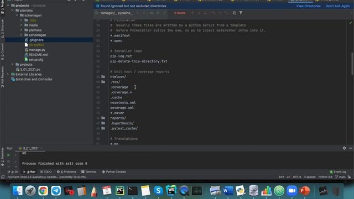
Task: Open Zoom from the Dock
Action: (292, 191)
